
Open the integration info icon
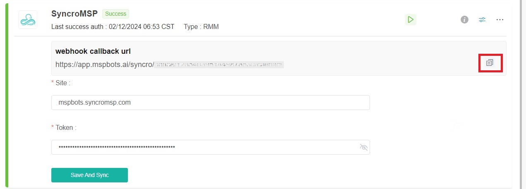click(464, 19)
